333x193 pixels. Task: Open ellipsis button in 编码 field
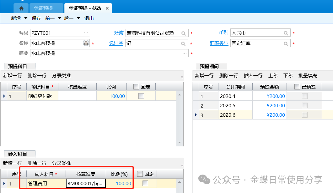pos(86,33)
